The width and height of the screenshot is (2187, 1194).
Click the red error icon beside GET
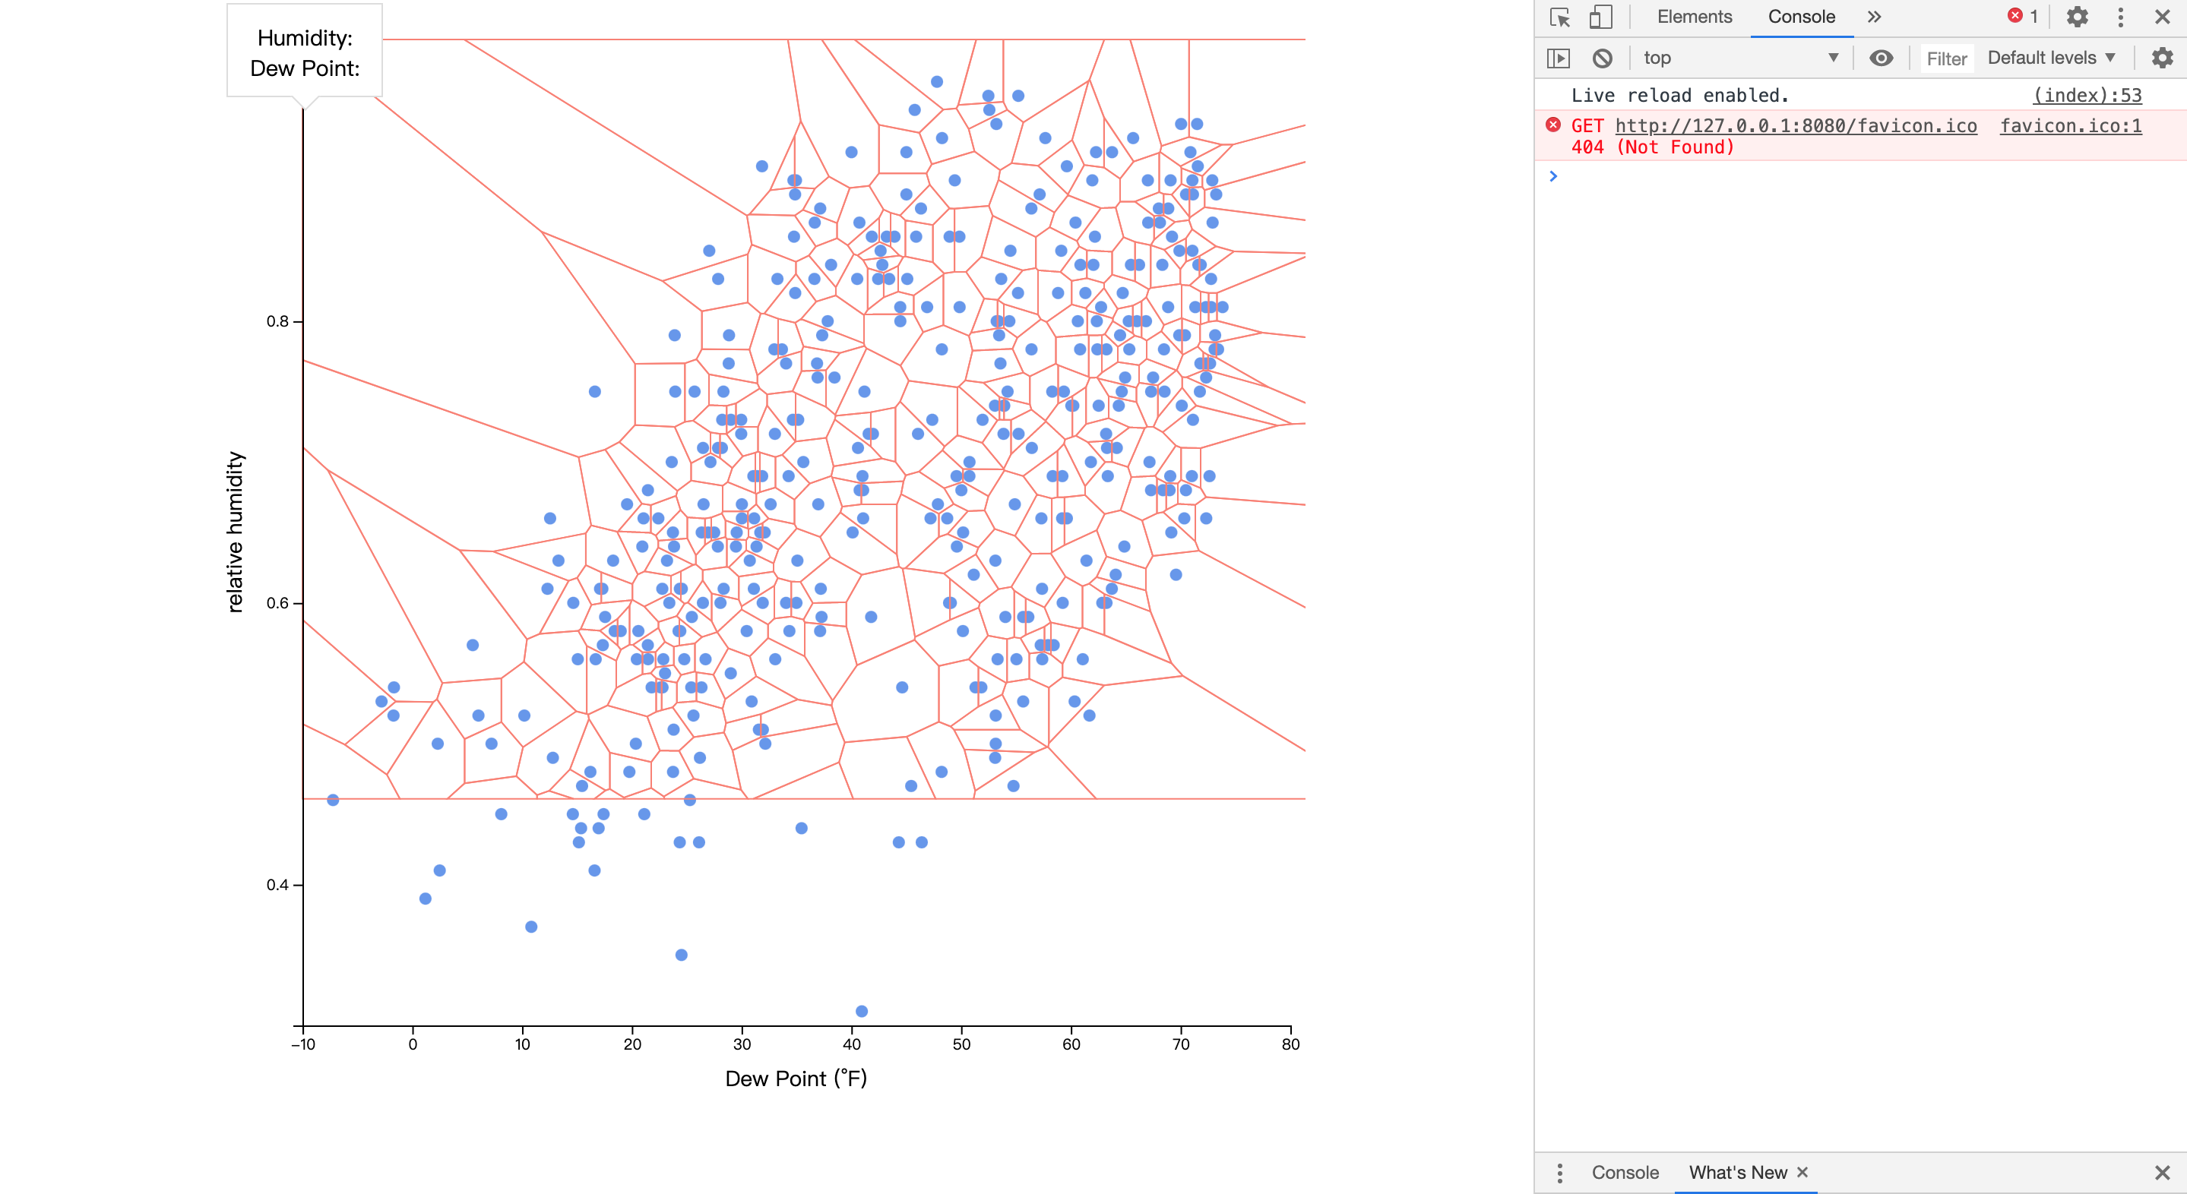[1552, 125]
